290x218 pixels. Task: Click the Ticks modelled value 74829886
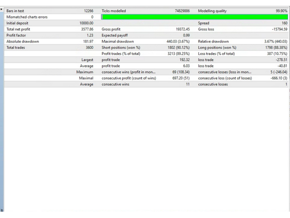tap(182, 10)
